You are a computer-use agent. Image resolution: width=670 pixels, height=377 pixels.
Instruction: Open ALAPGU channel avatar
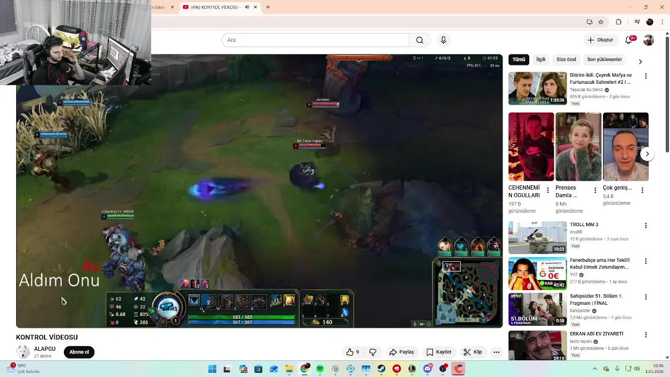(23, 352)
